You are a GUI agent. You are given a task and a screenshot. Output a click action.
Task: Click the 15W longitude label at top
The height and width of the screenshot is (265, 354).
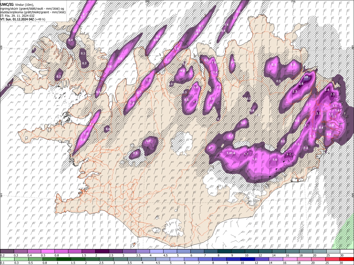pos(293,1)
